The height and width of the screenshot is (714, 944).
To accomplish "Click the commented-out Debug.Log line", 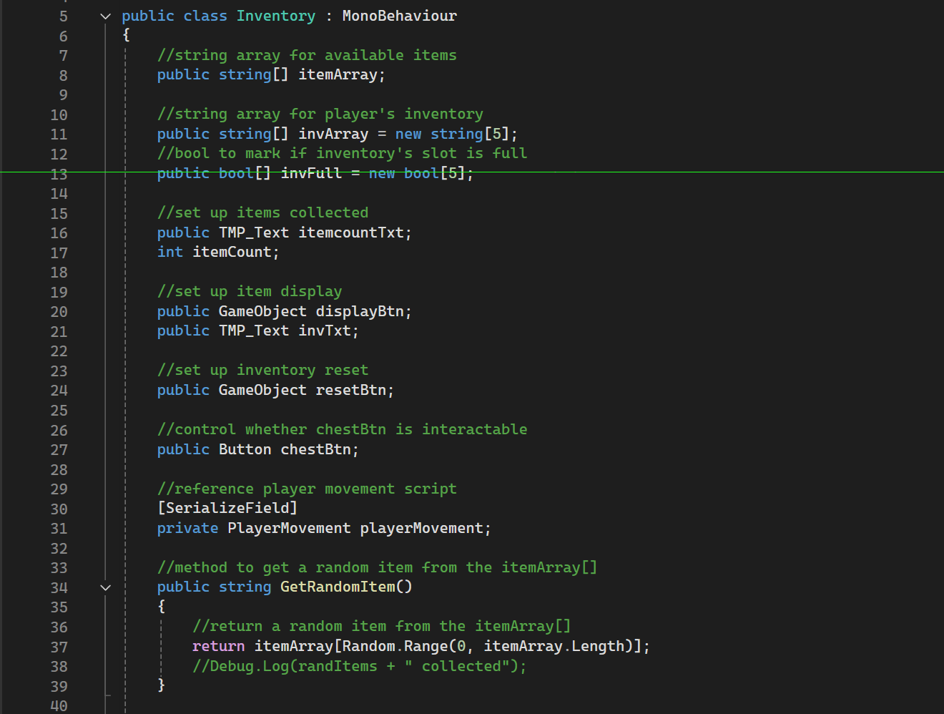I will [x=359, y=666].
